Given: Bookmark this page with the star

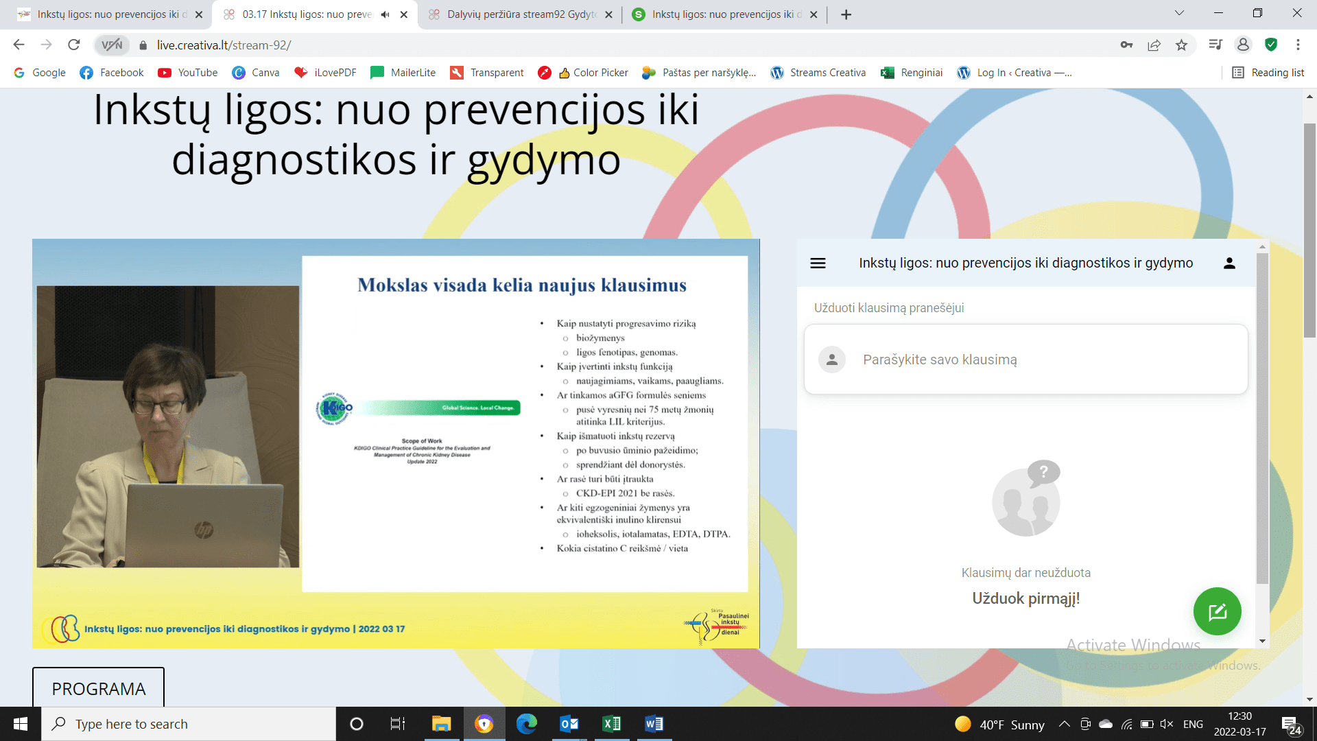Looking at the screenshot, I should click(1181, 45).
